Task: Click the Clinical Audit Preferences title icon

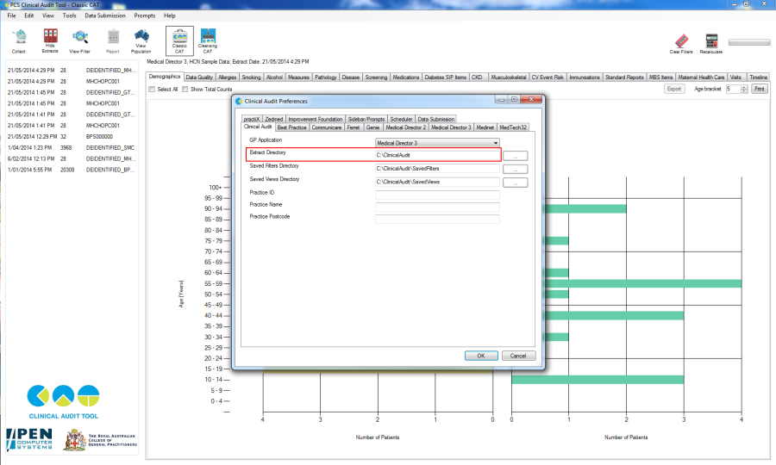Action: 239,101
